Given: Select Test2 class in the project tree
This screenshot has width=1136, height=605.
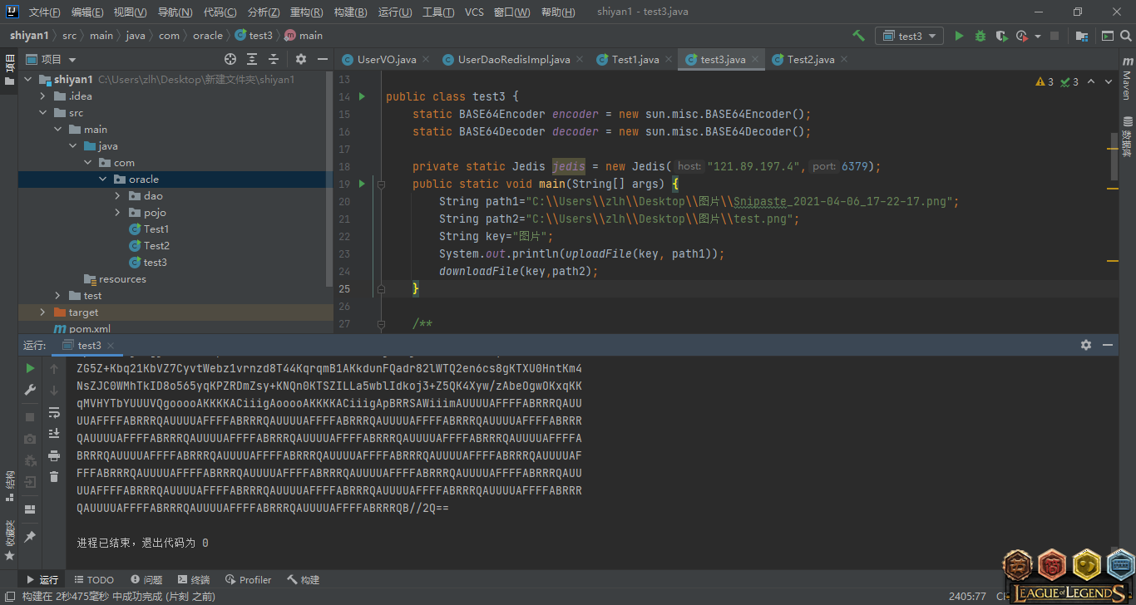Looking at the screenshot, I should [x=156, y=246].
